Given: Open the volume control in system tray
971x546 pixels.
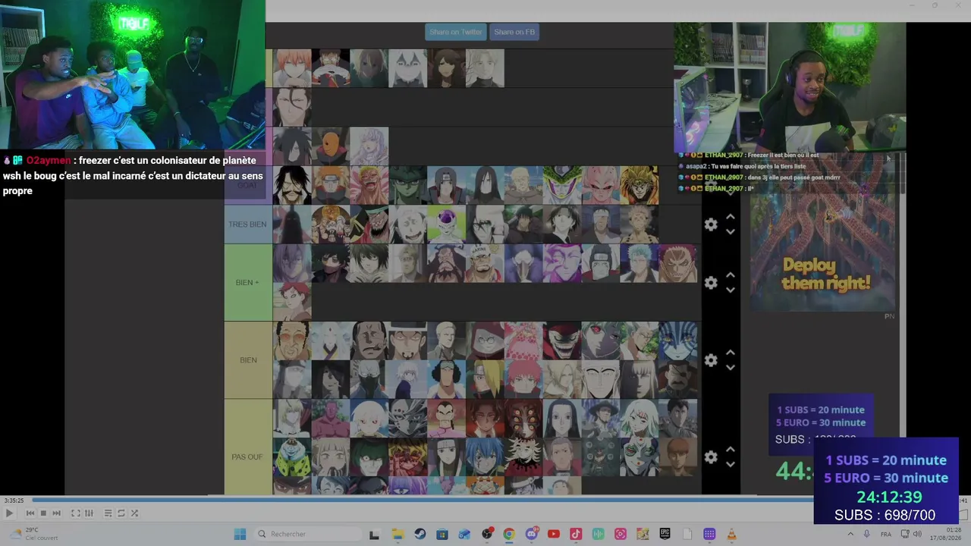Looking at the screenshot, I should point(916,534).
